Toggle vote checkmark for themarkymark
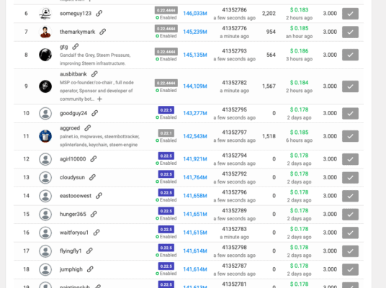386x288 pixels. (x=350, y=32)
